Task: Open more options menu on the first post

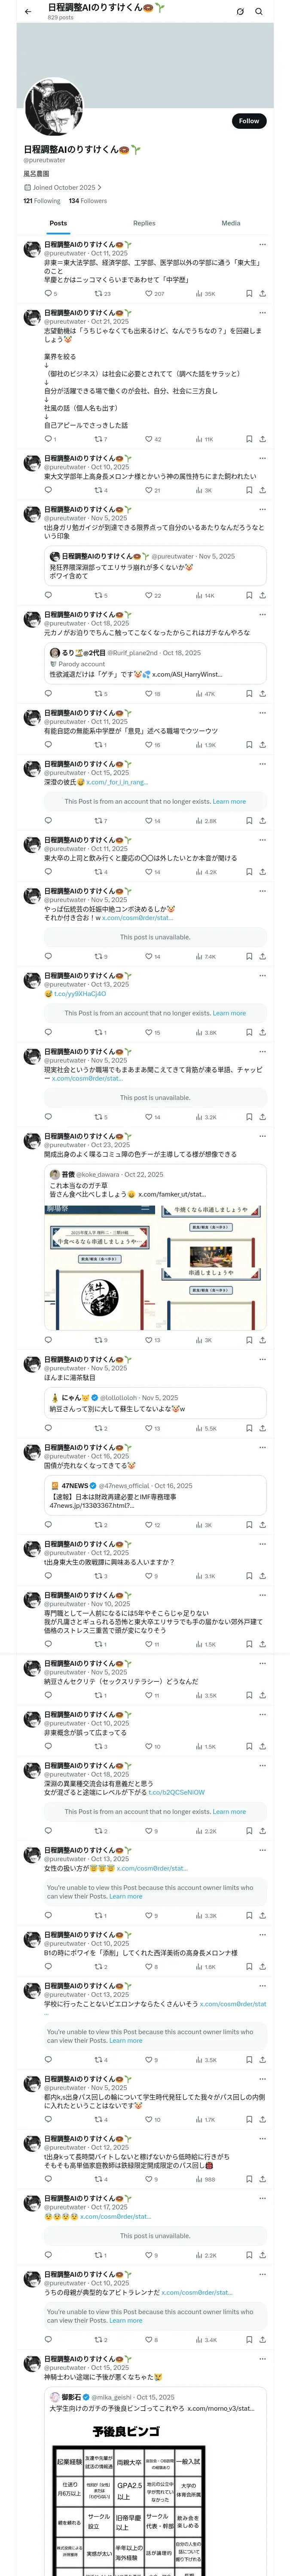Action: tap(262, 244)
